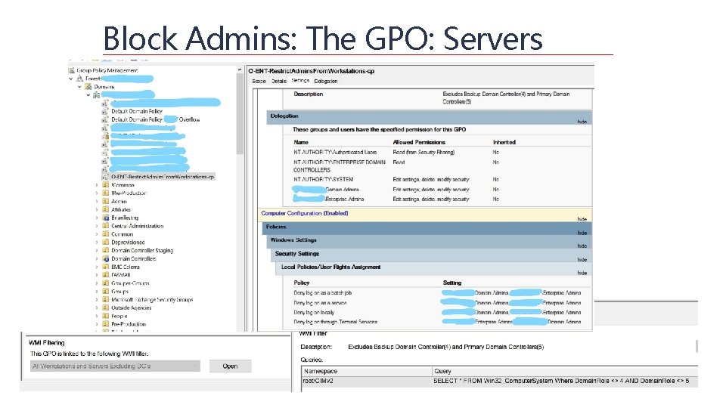Viewport: 726px width, 408px height.
Task: Click the People OU folder icon
Action: point(106,316)
